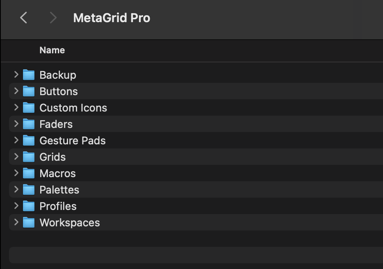Click the Gesture Pads folder name
The image size is (383, 269).
coord(73,141)
